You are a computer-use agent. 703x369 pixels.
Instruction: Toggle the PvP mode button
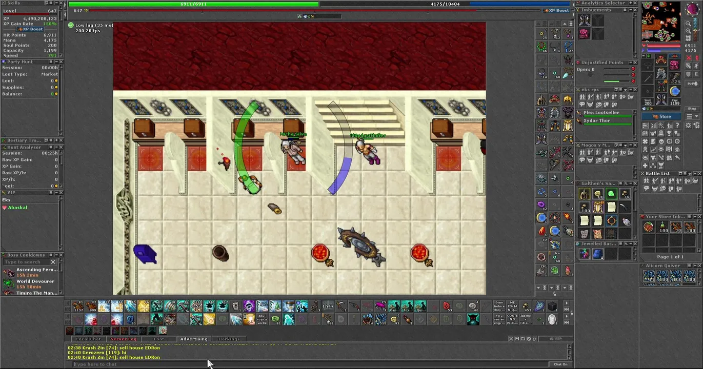coord(692,84)
